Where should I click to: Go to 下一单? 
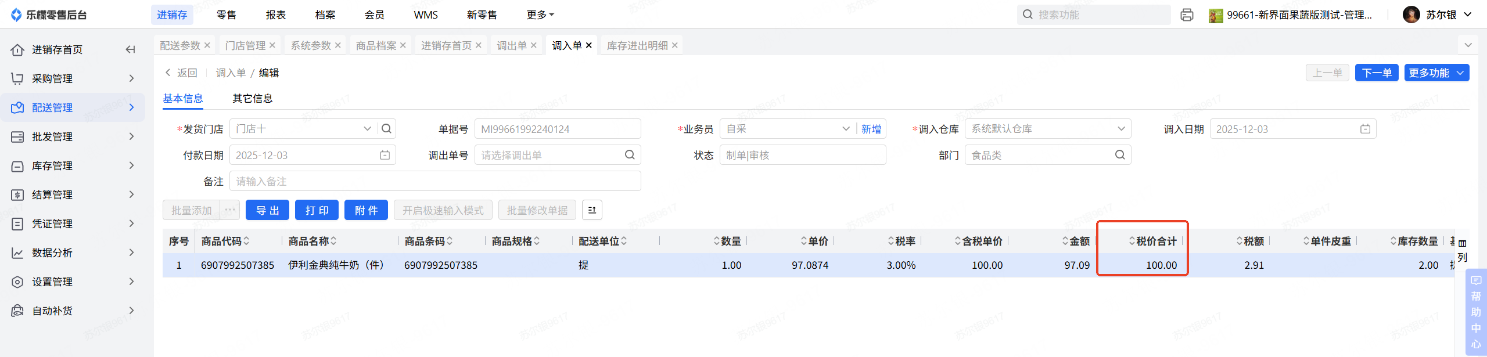pyautogui.click(x=1377, y=73)
